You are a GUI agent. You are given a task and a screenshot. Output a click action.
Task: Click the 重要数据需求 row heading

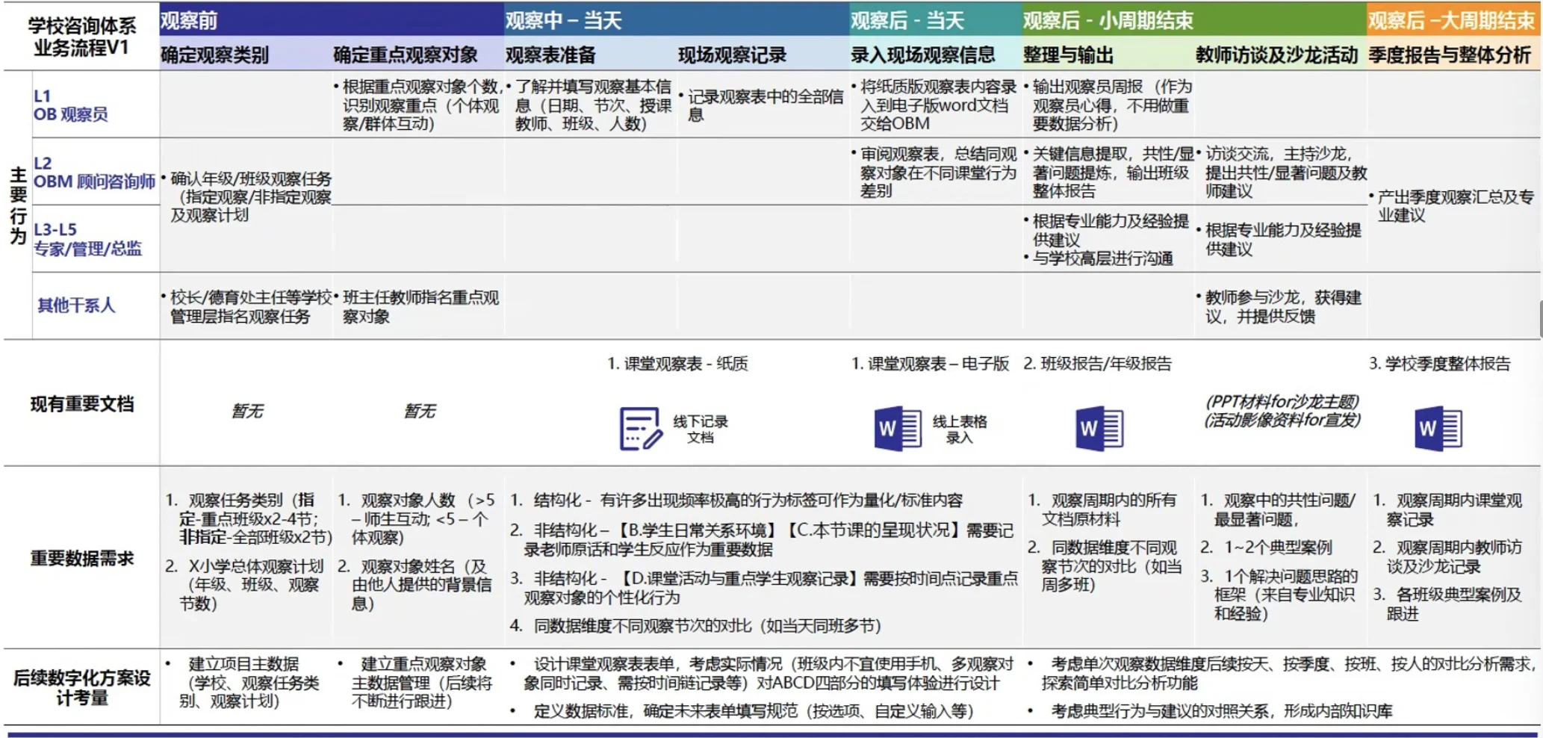click(81, 558)
